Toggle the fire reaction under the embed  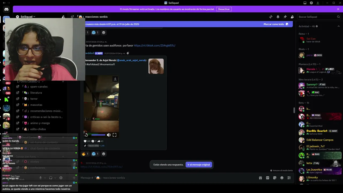click(85, 154)
